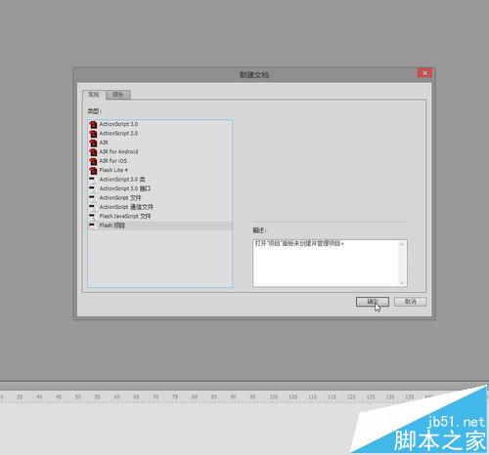Close the 新建文档 dialog
This screenshot has width=489, height=455.
point(424,73)
